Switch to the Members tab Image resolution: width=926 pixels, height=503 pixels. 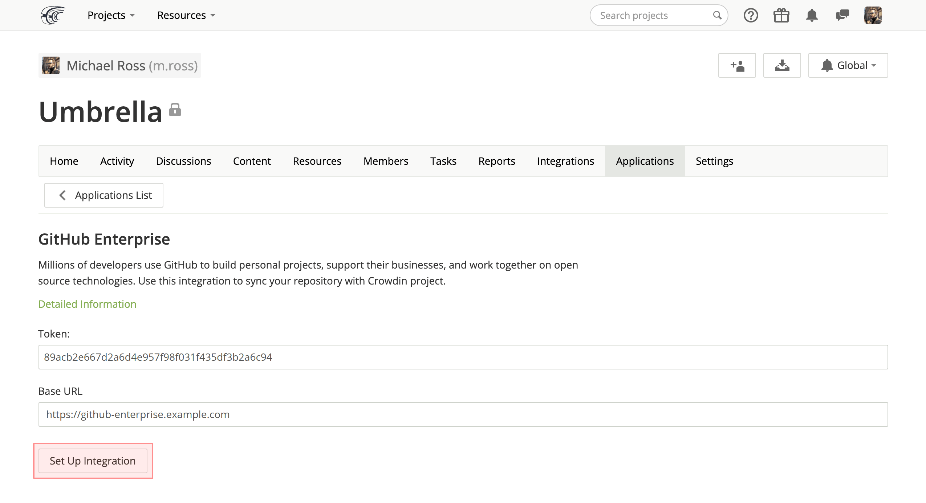click(386, 161)
